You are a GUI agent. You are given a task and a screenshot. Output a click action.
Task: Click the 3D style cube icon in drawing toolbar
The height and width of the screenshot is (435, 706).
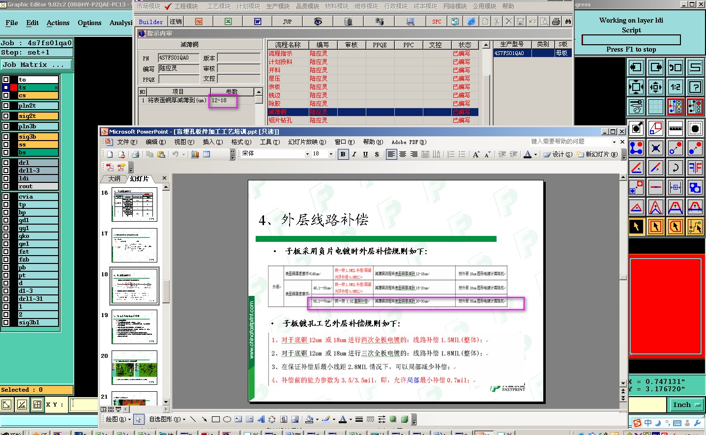[x=405, y=419]
